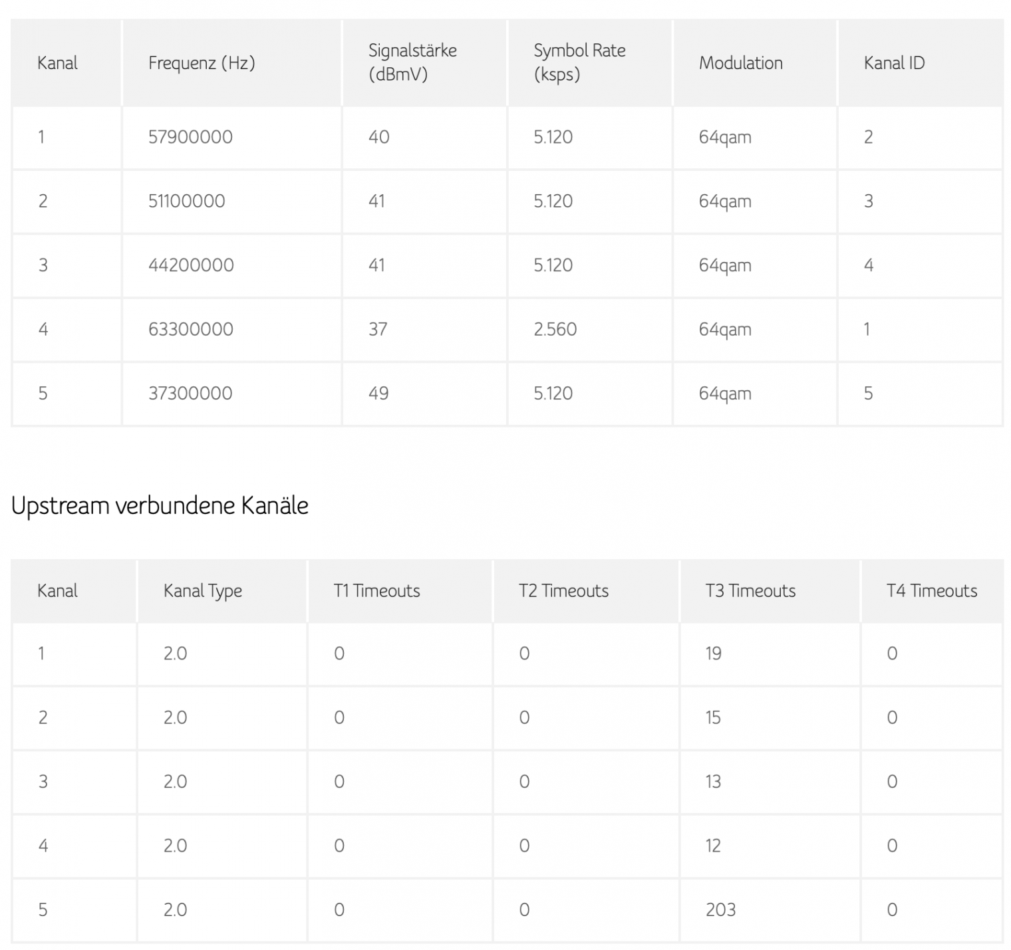Click T3 timeout value 19
1011x950 pixels.
713,653
